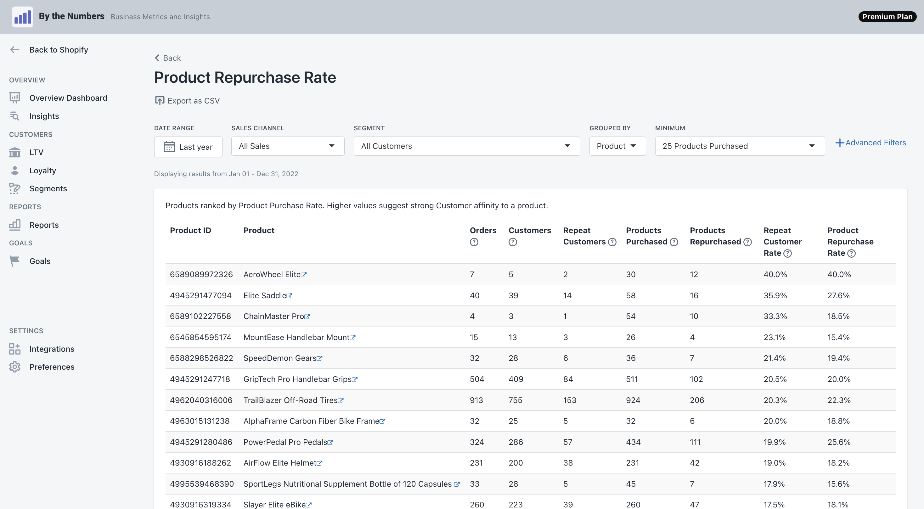Open the Integrations settings page
The height and width of the screenshot is (509, 924).
coord(52,349)
